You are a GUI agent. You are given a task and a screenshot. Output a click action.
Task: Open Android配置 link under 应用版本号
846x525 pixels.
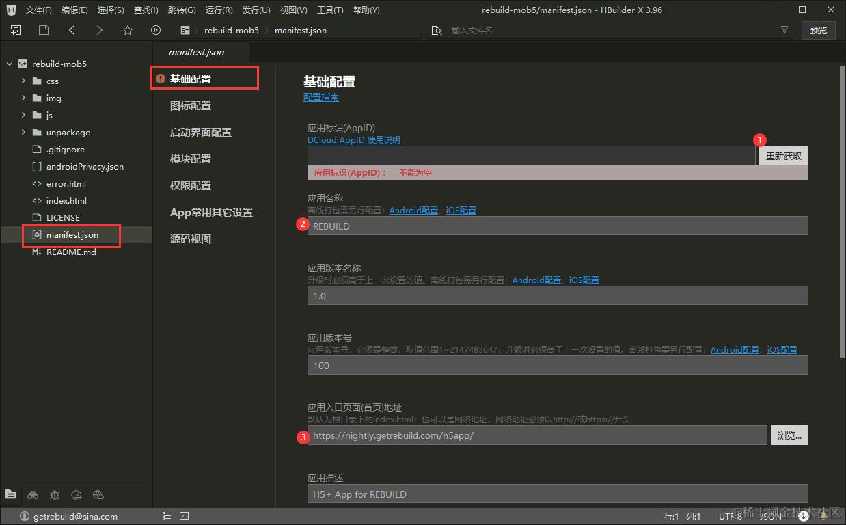[x=735, y=350]
